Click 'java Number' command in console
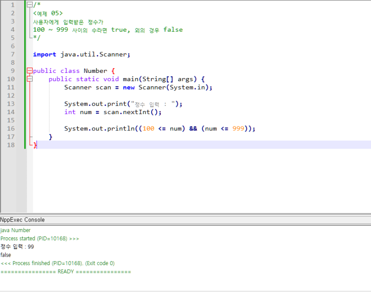Viewport: 371px width, 292px height. click(x=15, y=230)
